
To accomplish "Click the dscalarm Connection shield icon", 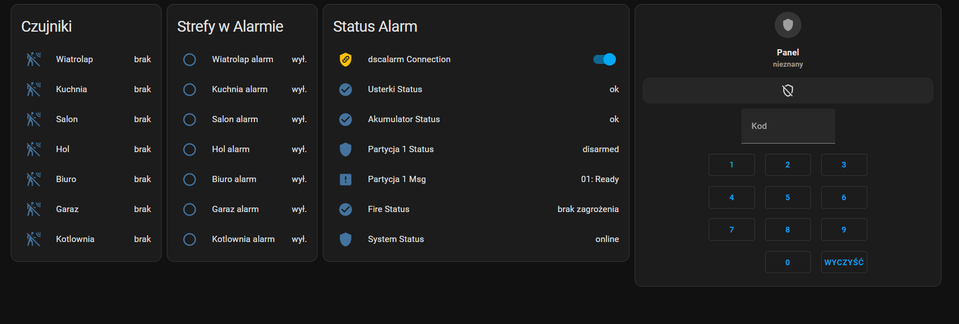I will [345, 59].
